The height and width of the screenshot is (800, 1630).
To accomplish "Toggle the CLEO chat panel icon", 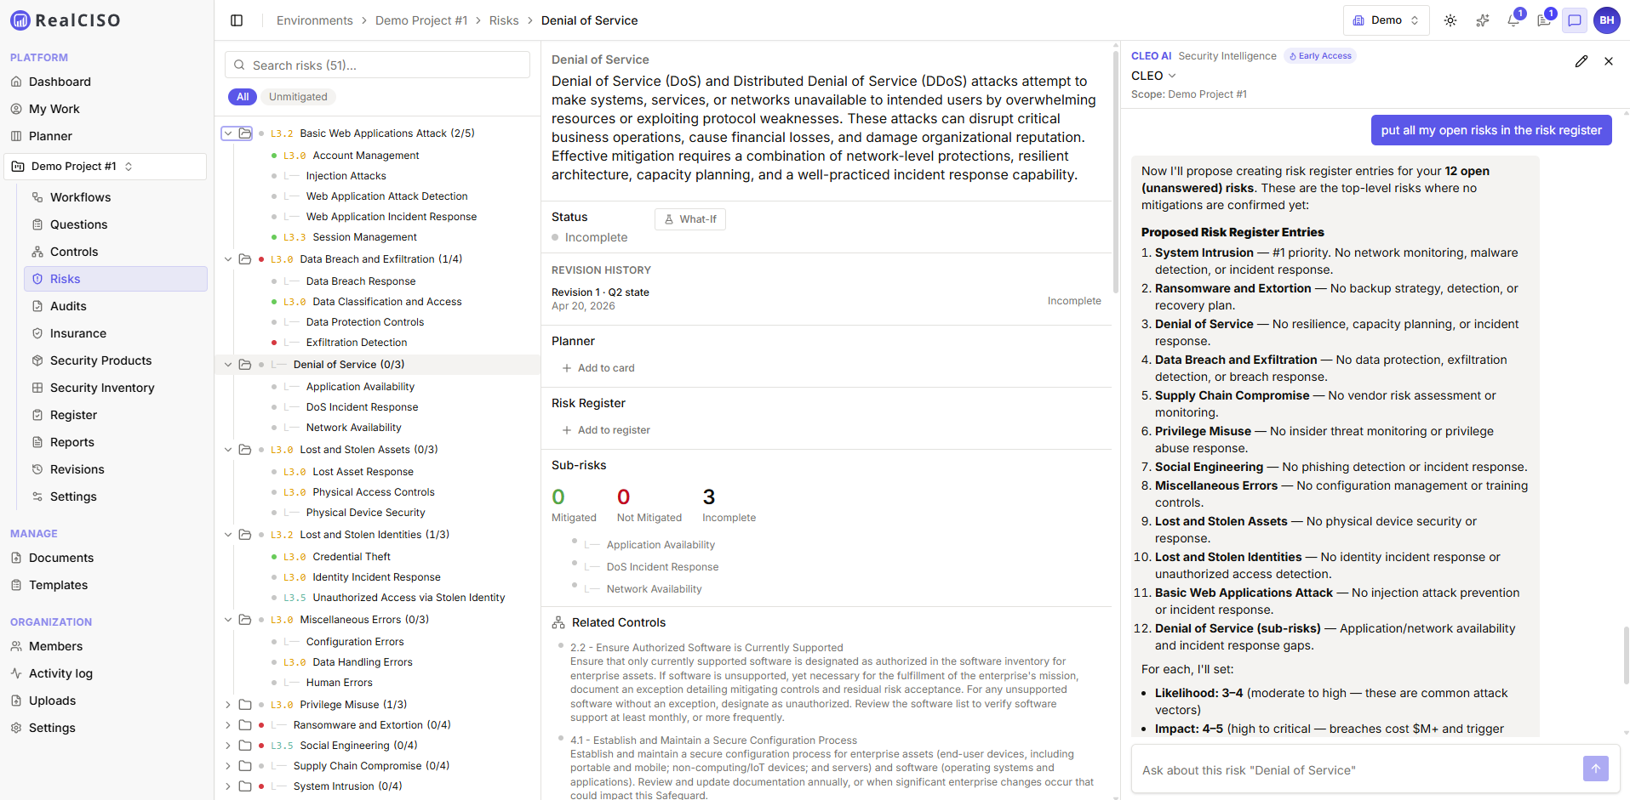I will pos(1575,20).
